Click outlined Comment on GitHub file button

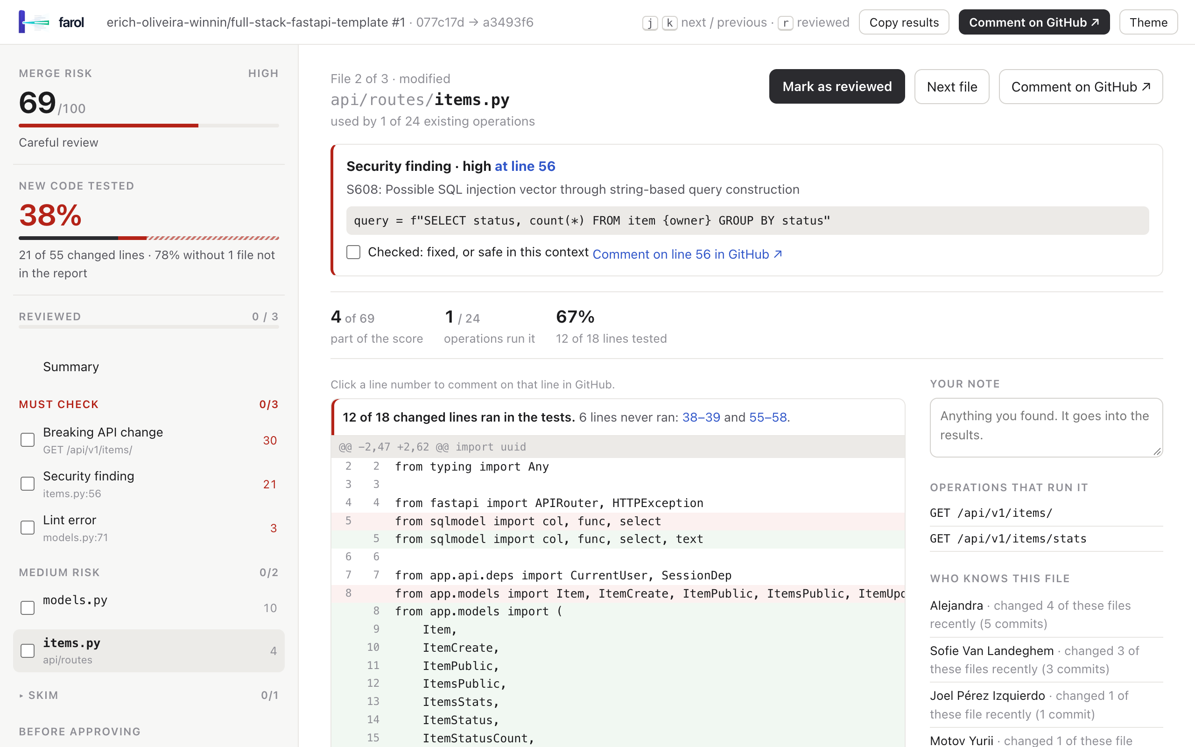1081,86
